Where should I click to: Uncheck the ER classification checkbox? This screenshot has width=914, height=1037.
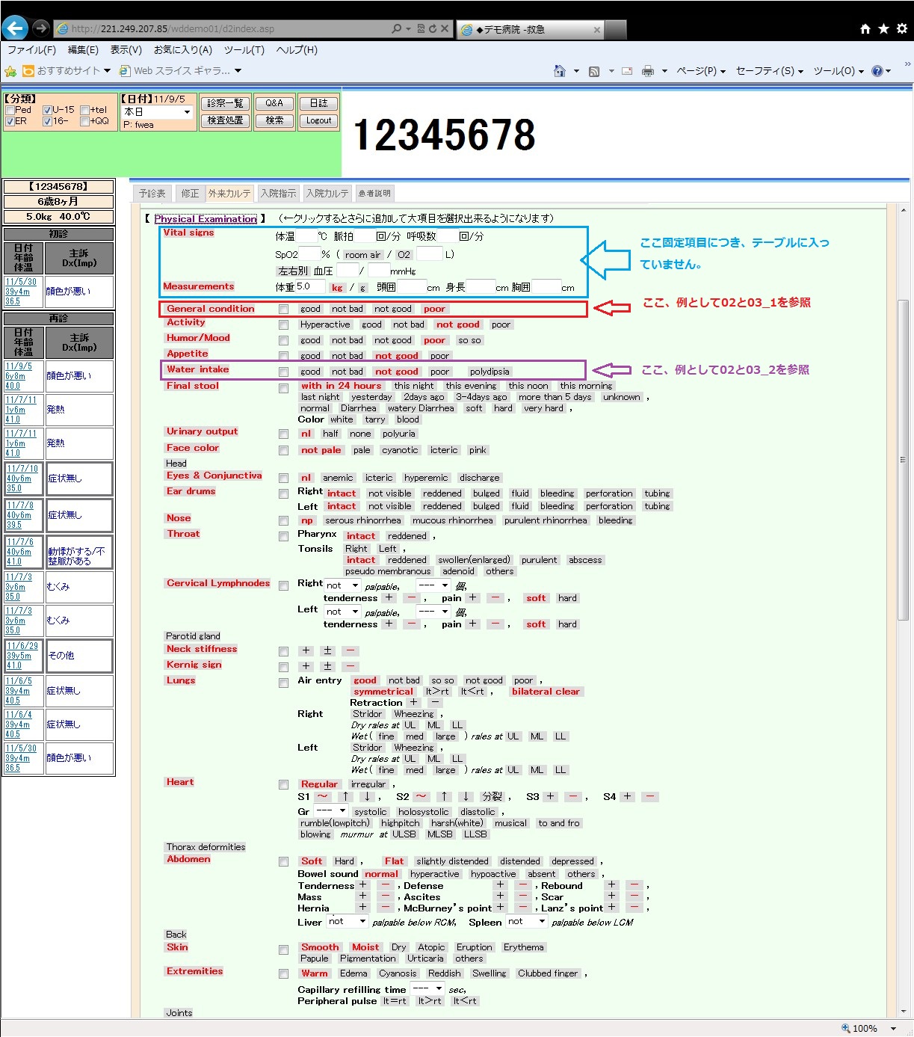tap(10, 121)
